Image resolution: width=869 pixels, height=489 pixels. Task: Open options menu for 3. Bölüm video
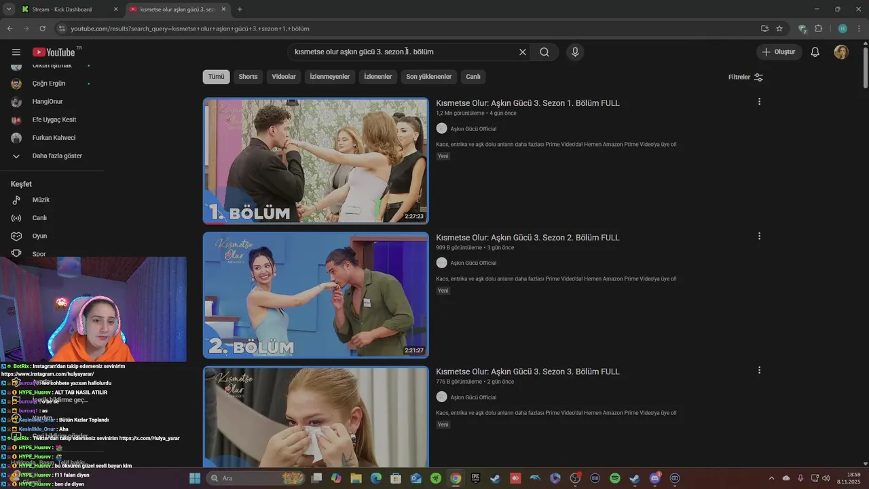pyautogui.click(x=759, y=370)
